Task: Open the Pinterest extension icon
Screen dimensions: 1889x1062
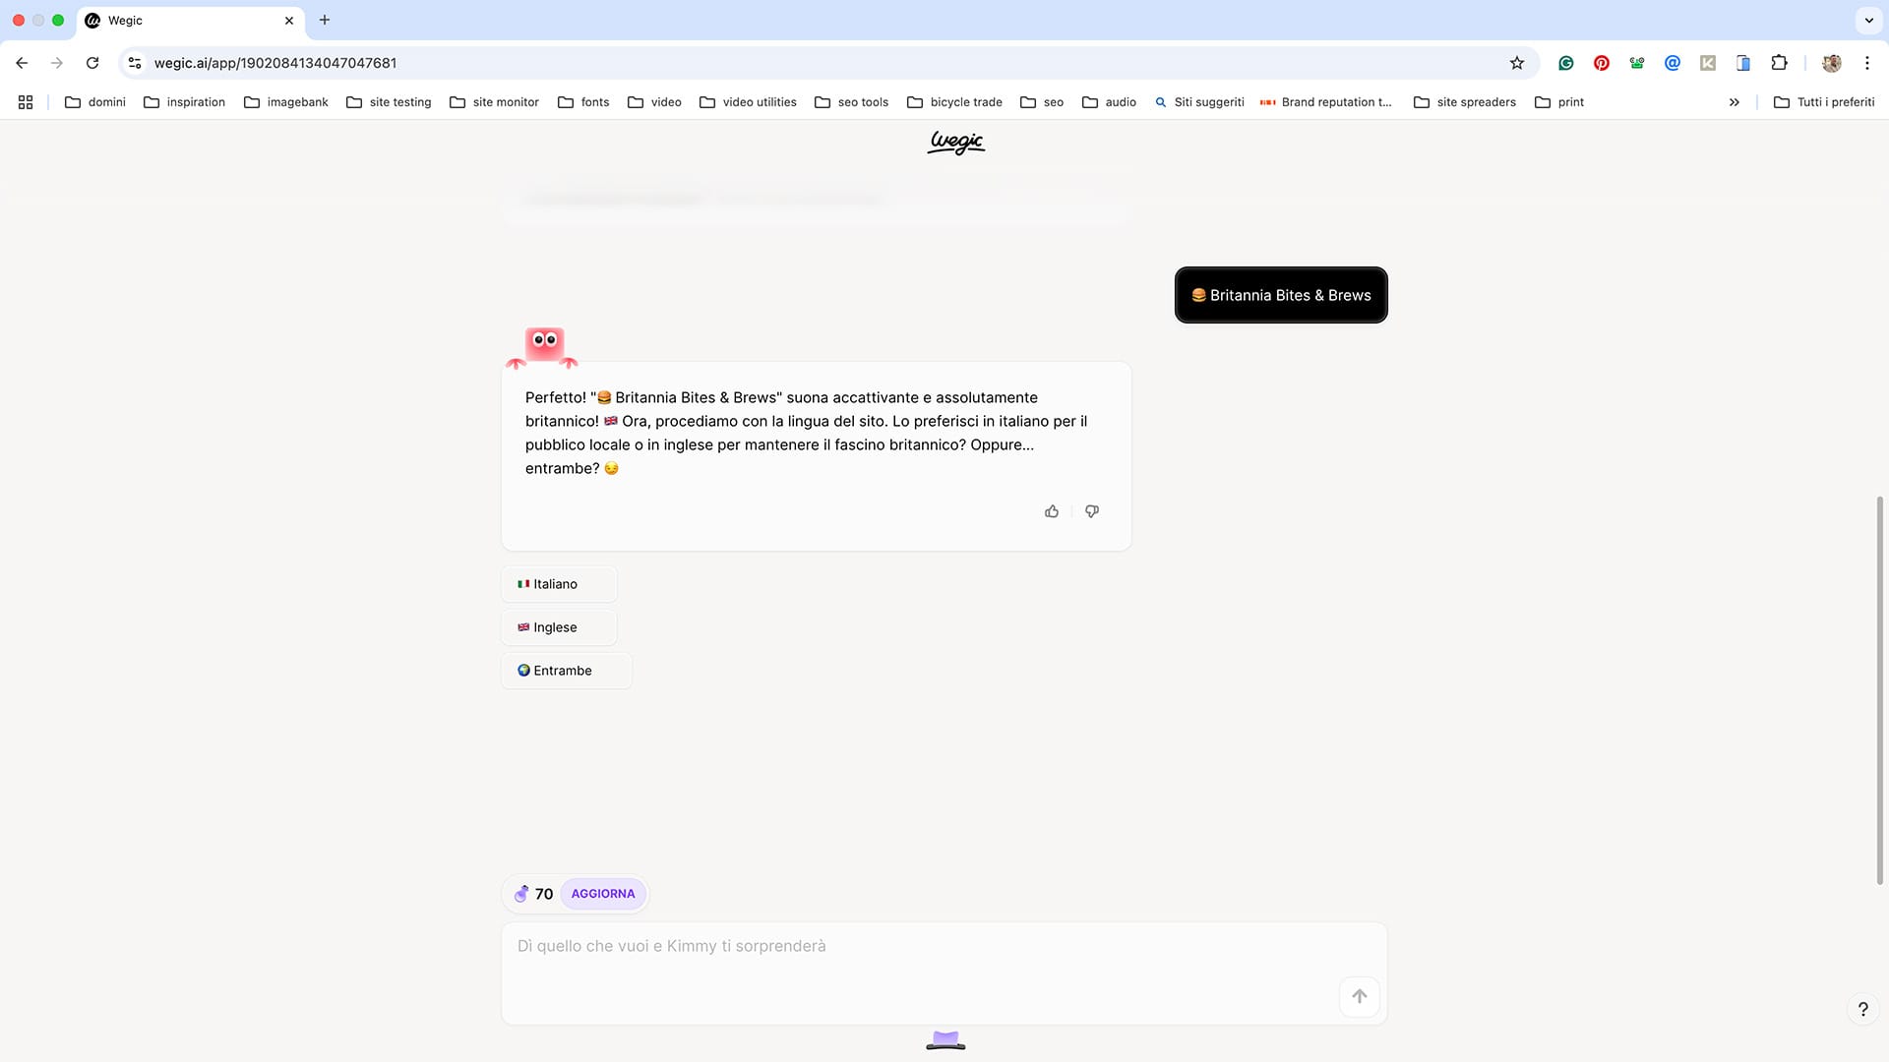Action: point(1602,63)
